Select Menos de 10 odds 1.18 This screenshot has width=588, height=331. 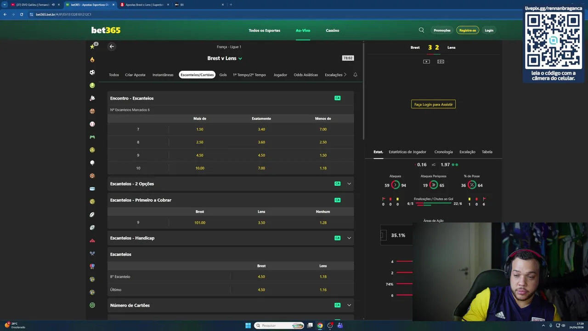323,168
